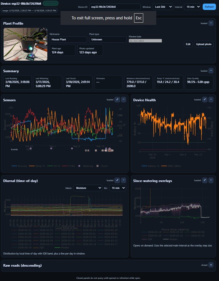The width and height of the screenshot is (219, 281).
Task: Toggle Battery % series in Device Health legend
Action: pyautogui.click(x=150, y=166)
